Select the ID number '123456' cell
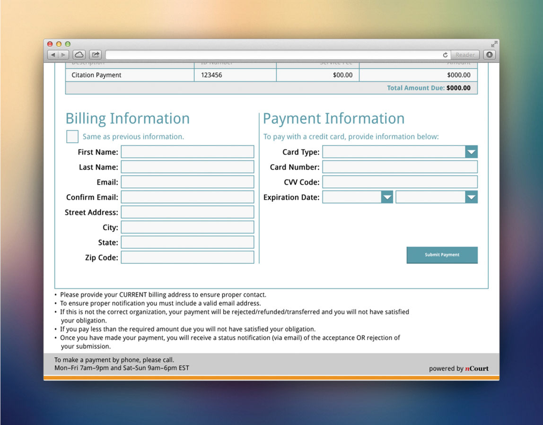The image size is (543, 425). click(235, 75)
